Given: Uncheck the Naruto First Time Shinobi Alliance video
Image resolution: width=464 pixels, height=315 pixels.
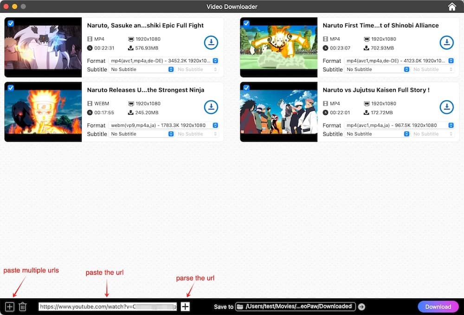Looking at the screenshot, I should coord(246,23).
